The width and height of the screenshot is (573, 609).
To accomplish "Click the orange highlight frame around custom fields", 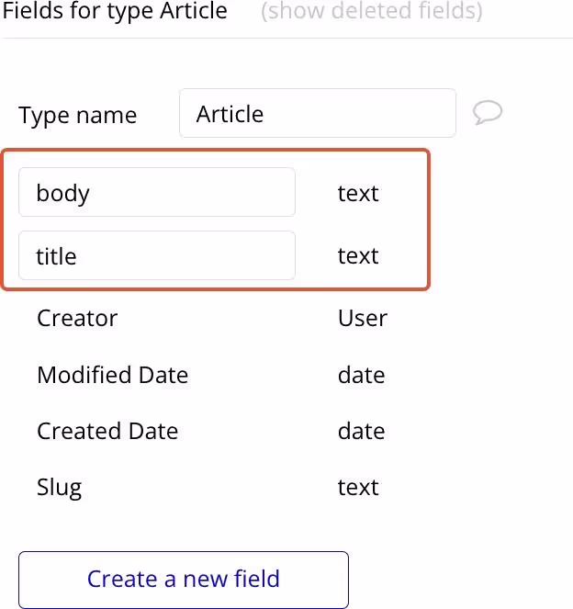I will point(216,150).
